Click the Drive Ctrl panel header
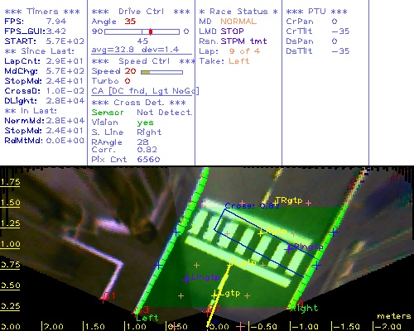 [141, 12]
